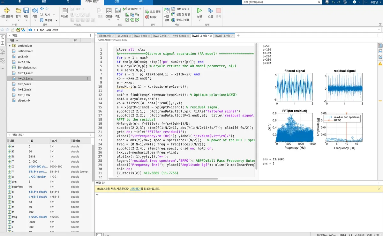The height and width of the screenshot is (236, 383).
Task: Click the green Run (실행) button
Action: 199,11
